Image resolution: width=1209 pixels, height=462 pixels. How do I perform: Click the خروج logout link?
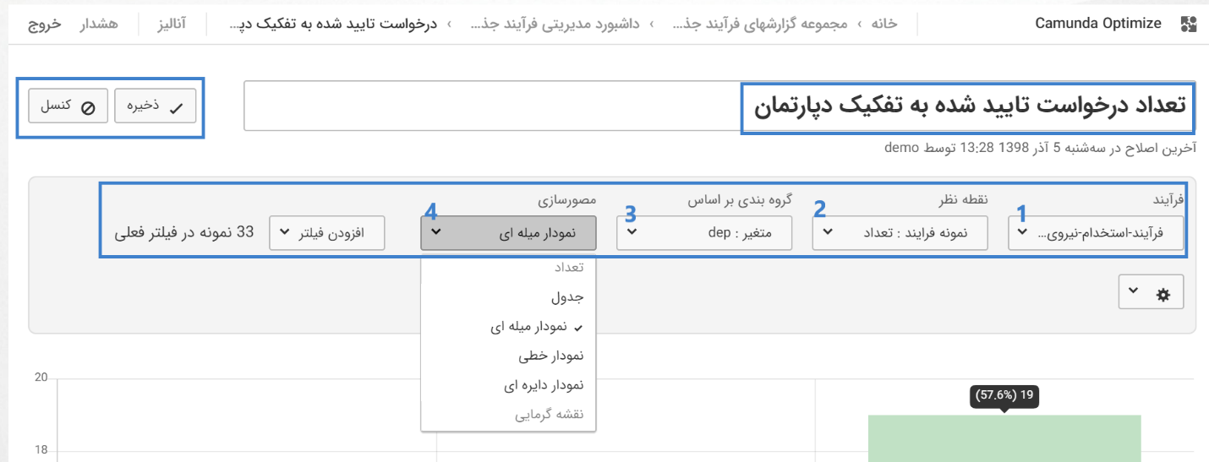[45, 24]
